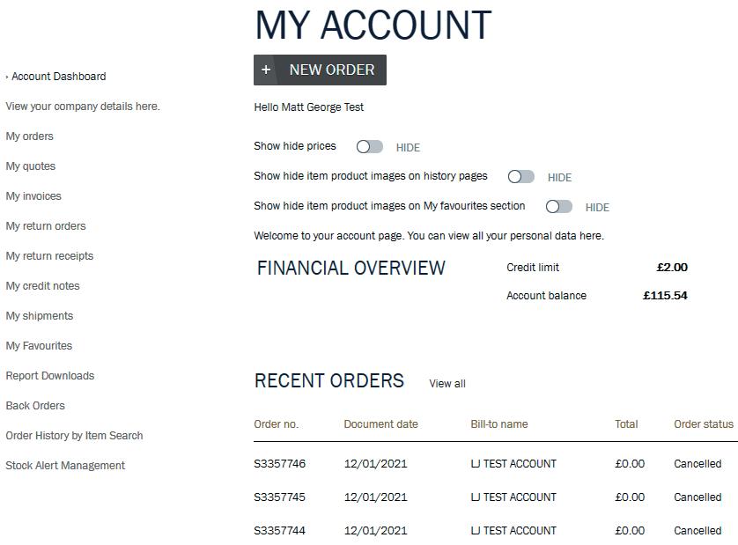Open Account Dashboard in sidebar
Image resolution: width=738 pixels, height=545 pixels.
(59, 77)
